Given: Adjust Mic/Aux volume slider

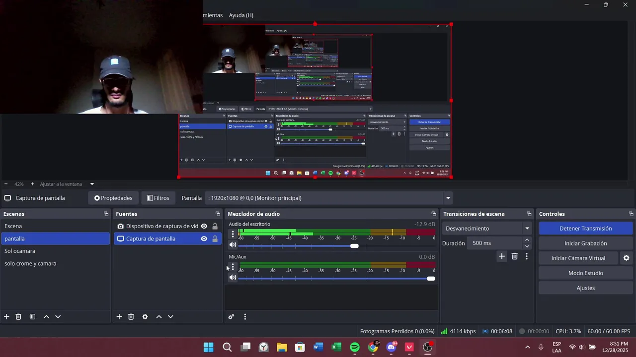Looking at the screenshot, I should coord(431,278).
